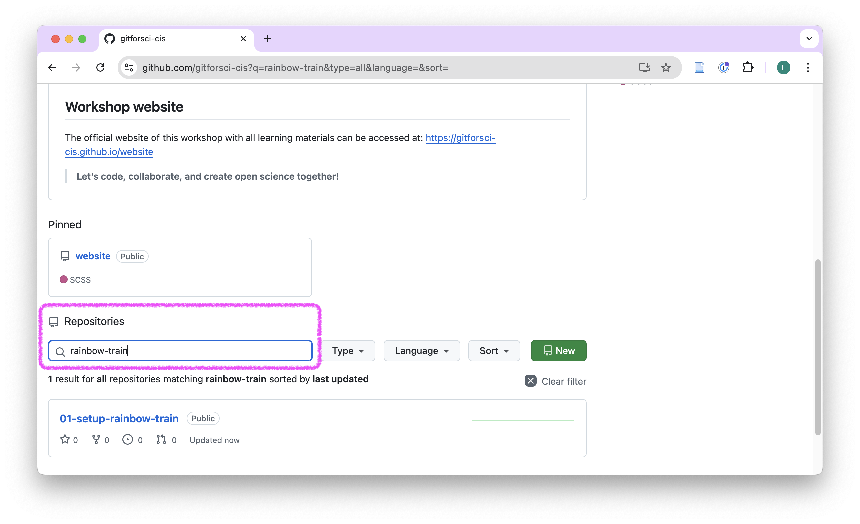Click the install app icon in address bar
This screenshot has width=860, height=524.
coord(644,67)
